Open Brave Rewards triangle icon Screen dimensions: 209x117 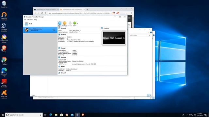pyautogui.click(x=118, y=13)
